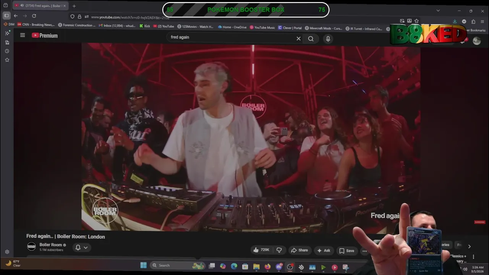Open a new browser tab

click(x=74, y=6)
